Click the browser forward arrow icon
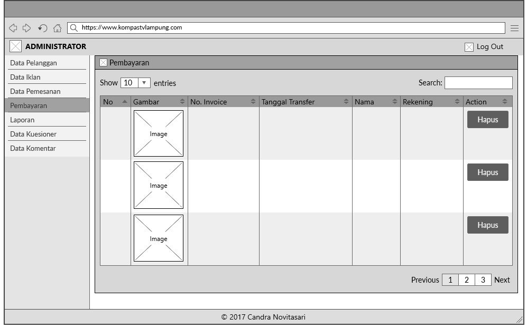This screenshot has width=527, height=328. coord(27,28)
